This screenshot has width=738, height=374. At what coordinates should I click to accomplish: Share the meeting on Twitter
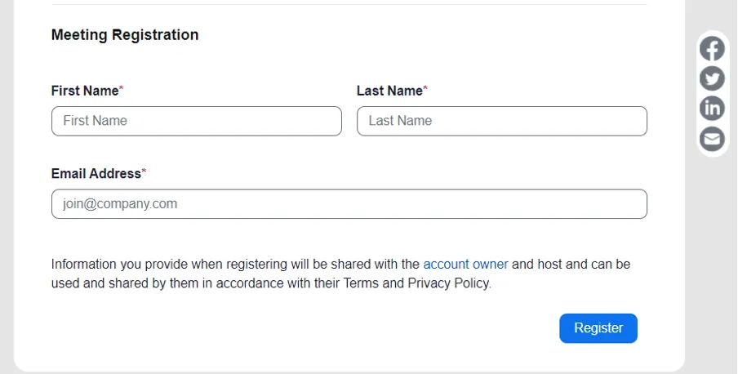tap(712, 78)
